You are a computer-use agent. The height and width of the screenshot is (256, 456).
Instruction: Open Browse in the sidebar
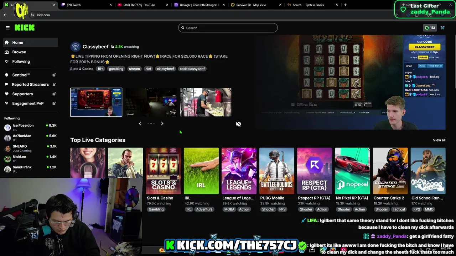tap(30, 52)
